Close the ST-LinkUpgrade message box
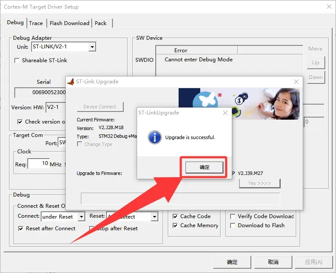This screenshot has width=336, height=273. tap(225, 113)
